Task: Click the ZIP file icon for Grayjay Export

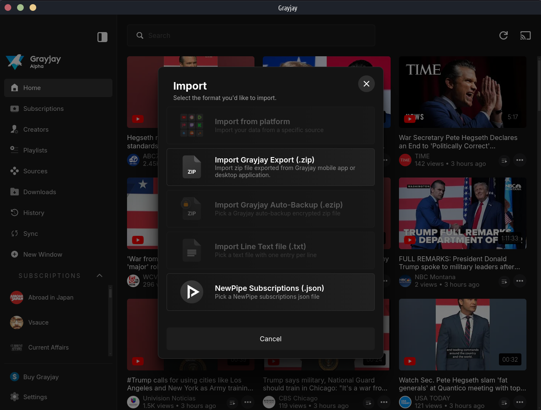Action: coord(192,167)
